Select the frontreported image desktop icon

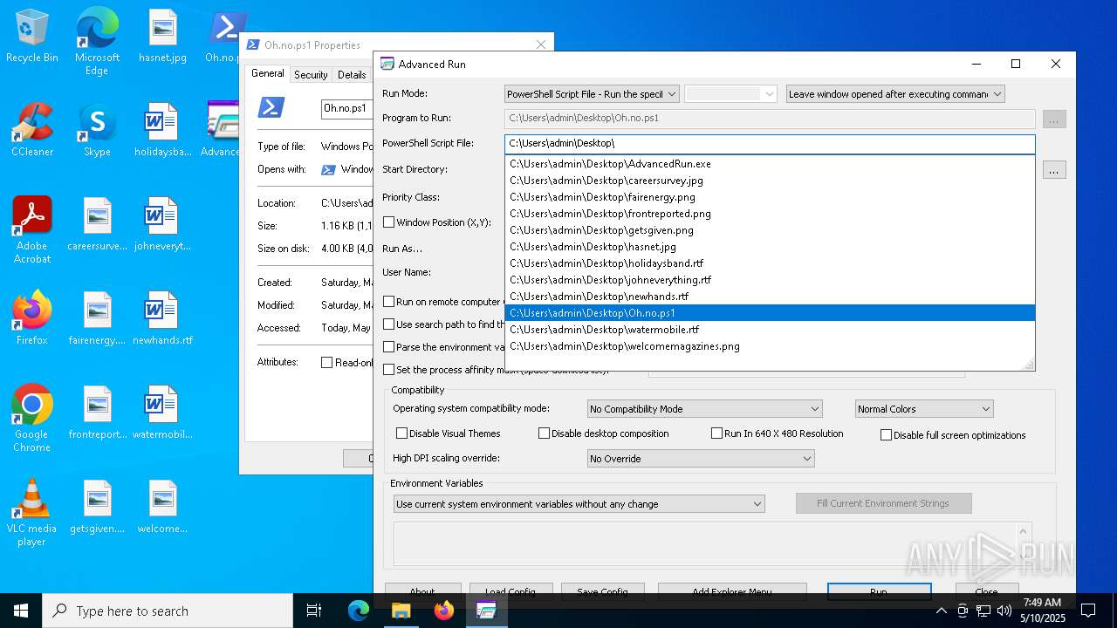(97, 413)
